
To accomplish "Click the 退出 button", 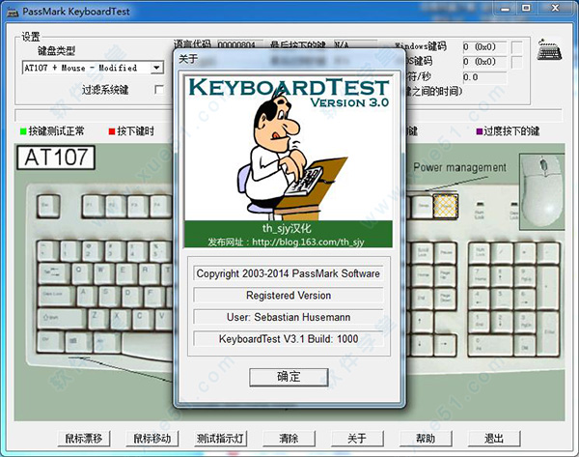I will click(494, 439).
